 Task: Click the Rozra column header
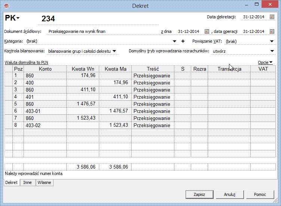[199, 69]
